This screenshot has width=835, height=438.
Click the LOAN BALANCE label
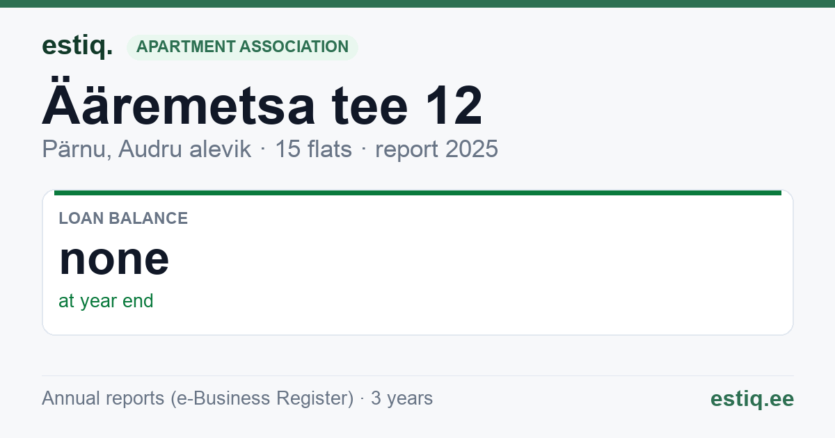[123, 218]
